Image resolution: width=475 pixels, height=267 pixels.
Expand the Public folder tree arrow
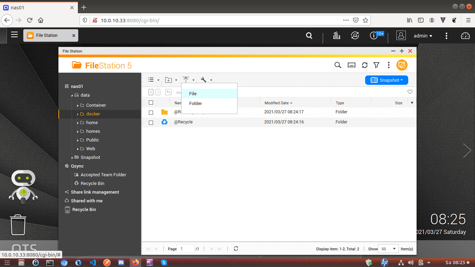78,140
